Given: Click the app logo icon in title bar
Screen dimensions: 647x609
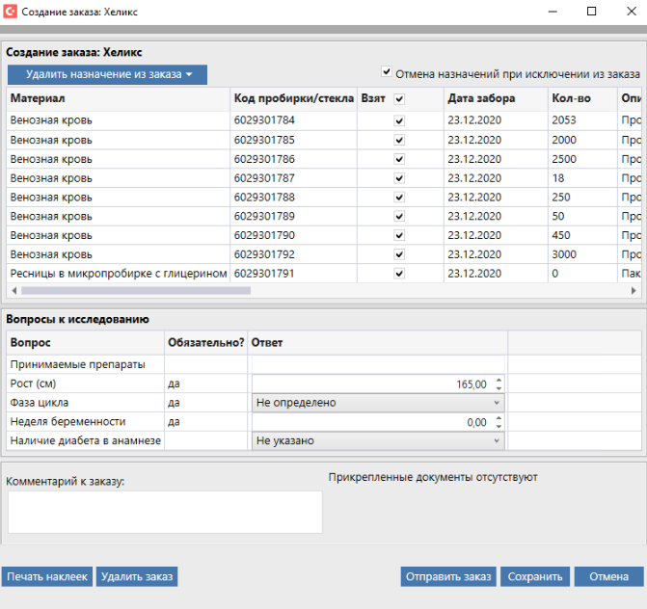Looking at the screenshot, I should 11,12.
